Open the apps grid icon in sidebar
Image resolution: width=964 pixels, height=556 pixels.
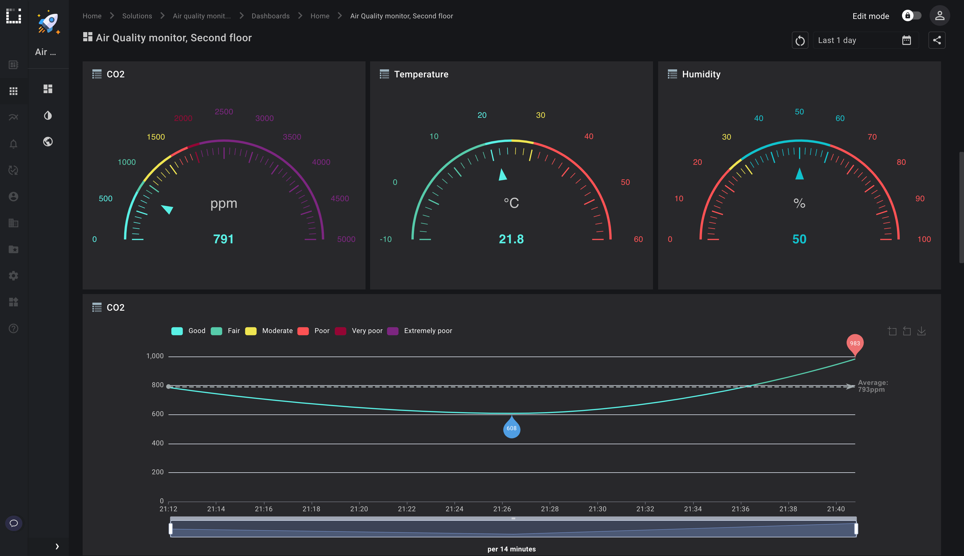coord(13,91)
